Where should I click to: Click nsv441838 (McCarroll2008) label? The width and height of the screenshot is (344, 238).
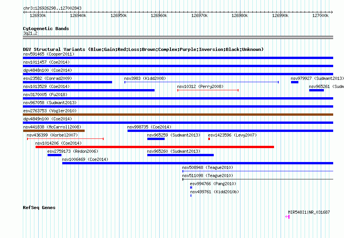(x=52, y=127)
